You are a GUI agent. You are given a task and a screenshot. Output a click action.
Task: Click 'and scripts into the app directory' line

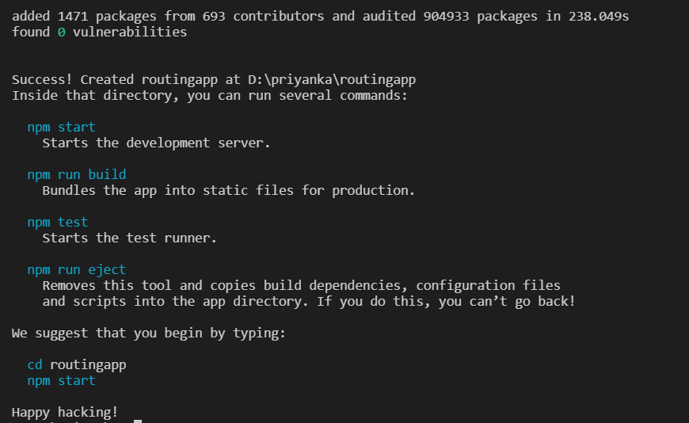point(309,302)
